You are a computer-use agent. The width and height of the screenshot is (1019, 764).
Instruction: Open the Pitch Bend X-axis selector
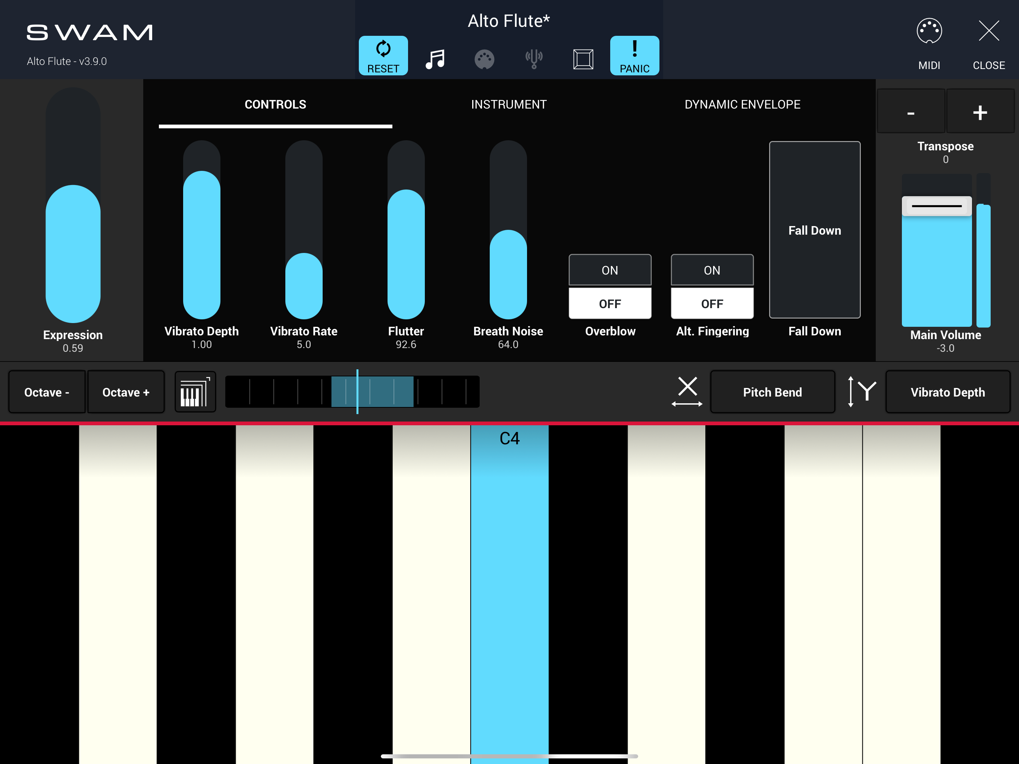point(772,392)
